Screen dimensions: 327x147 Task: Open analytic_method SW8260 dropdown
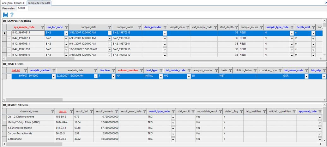point(54,76)
